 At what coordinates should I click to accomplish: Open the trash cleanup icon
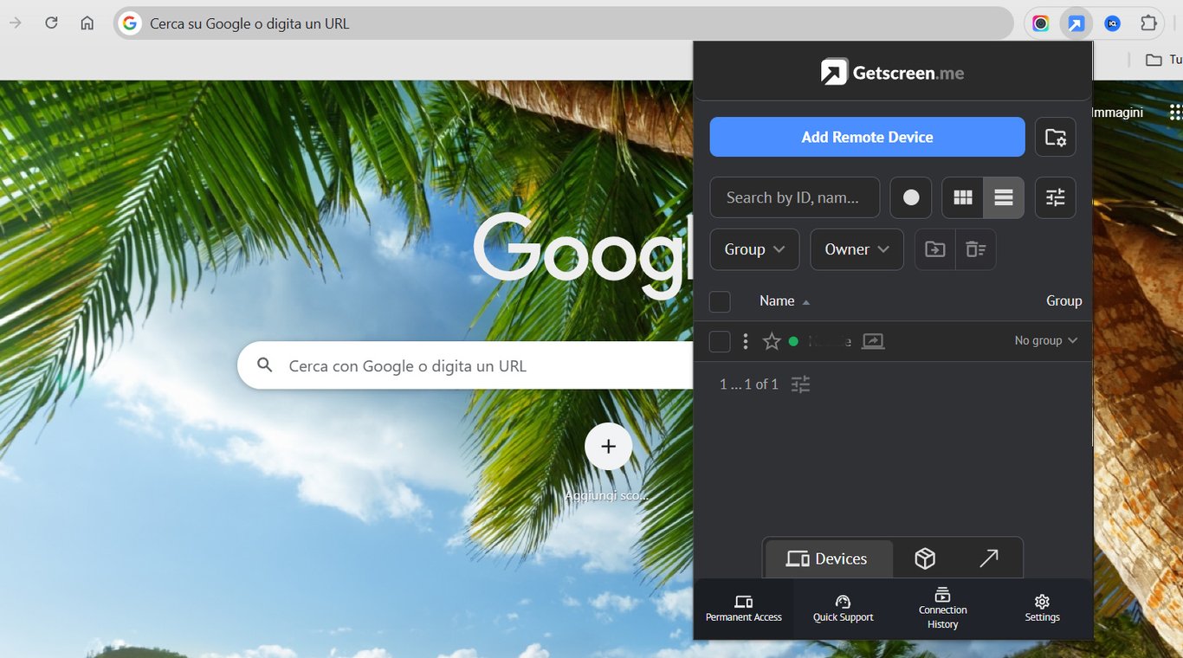pyautogui.click(x=975, y=249)
